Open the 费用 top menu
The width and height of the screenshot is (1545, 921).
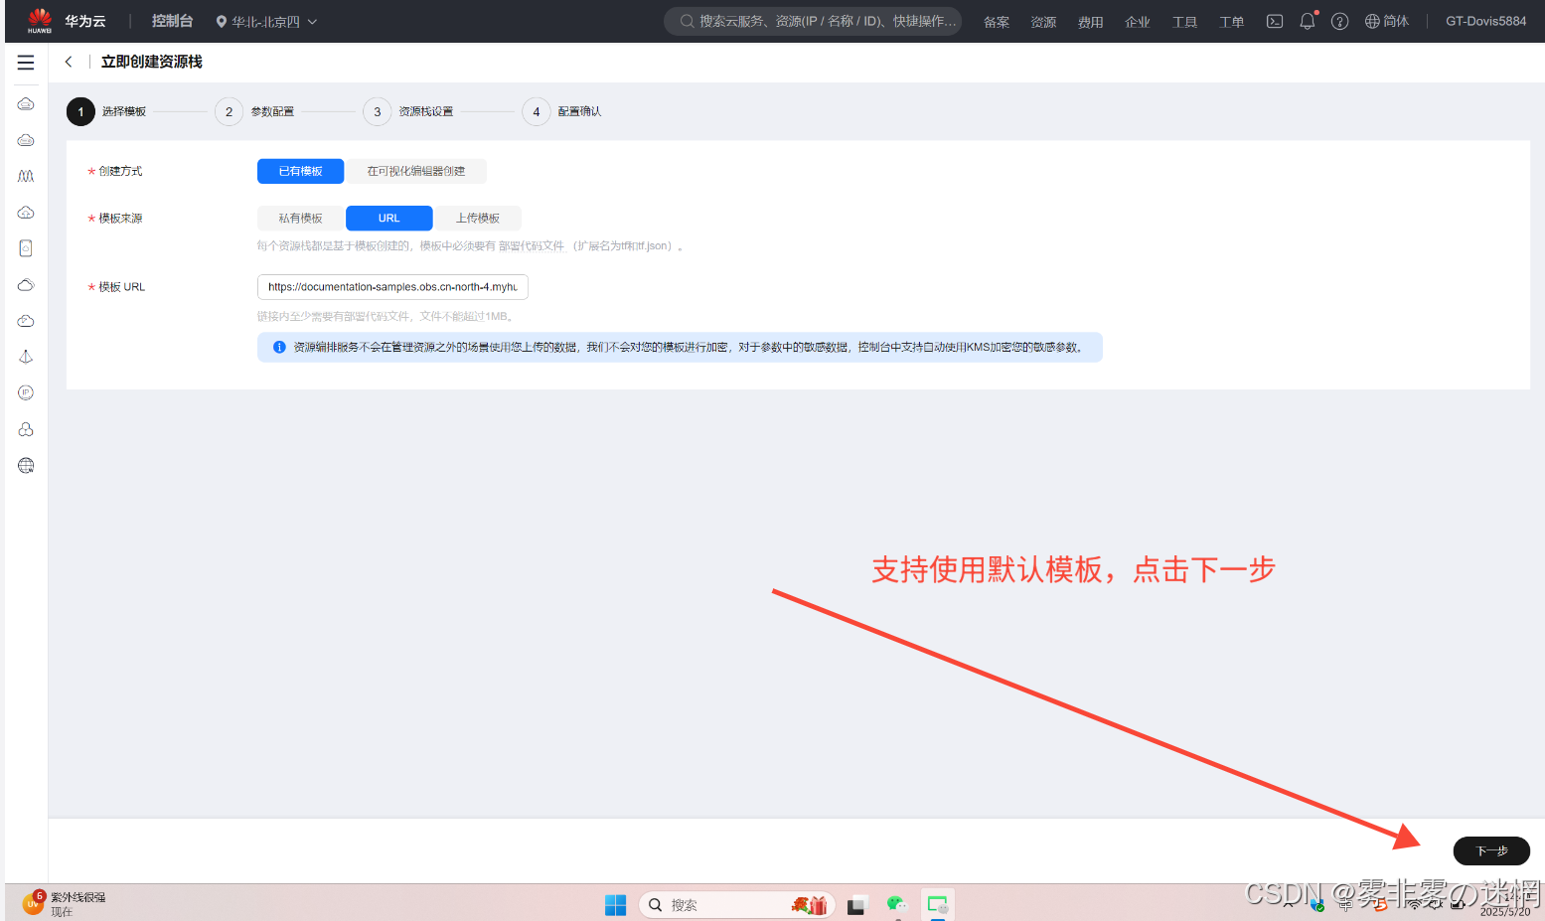(1091, 22)
